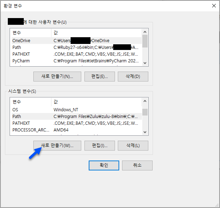Viewport: 220px width, 208px height.
Task: Click 값 column header in system variables
Action: pyautogui.click(x=97, y=102)
